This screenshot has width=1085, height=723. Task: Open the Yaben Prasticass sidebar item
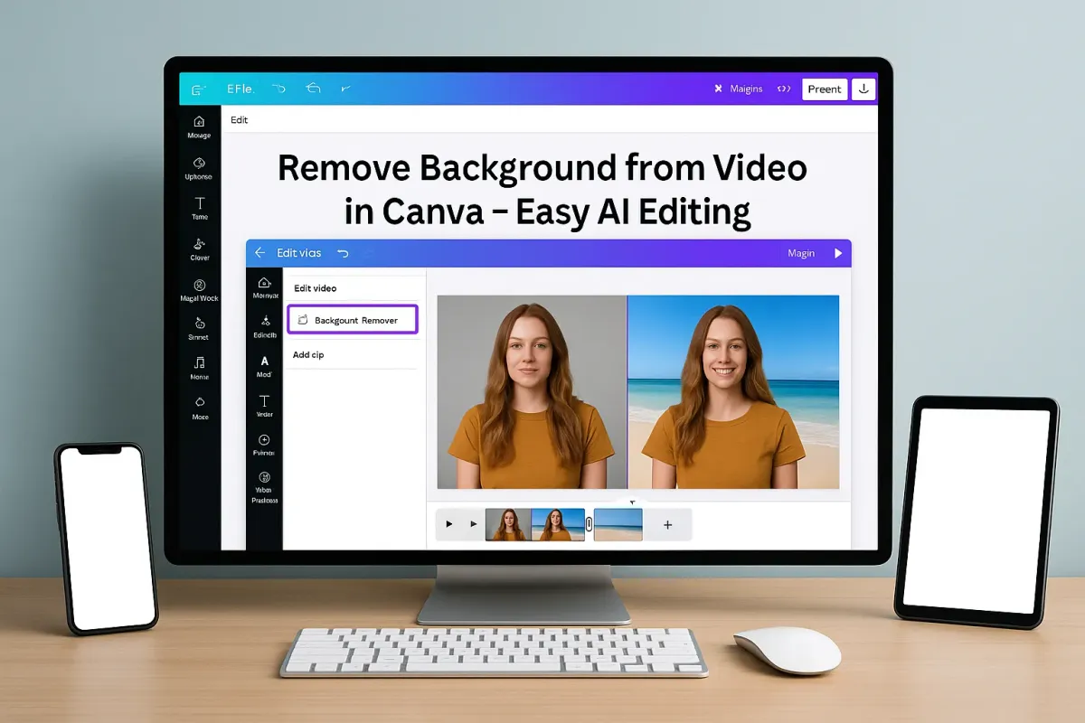(x=265, y=488)
